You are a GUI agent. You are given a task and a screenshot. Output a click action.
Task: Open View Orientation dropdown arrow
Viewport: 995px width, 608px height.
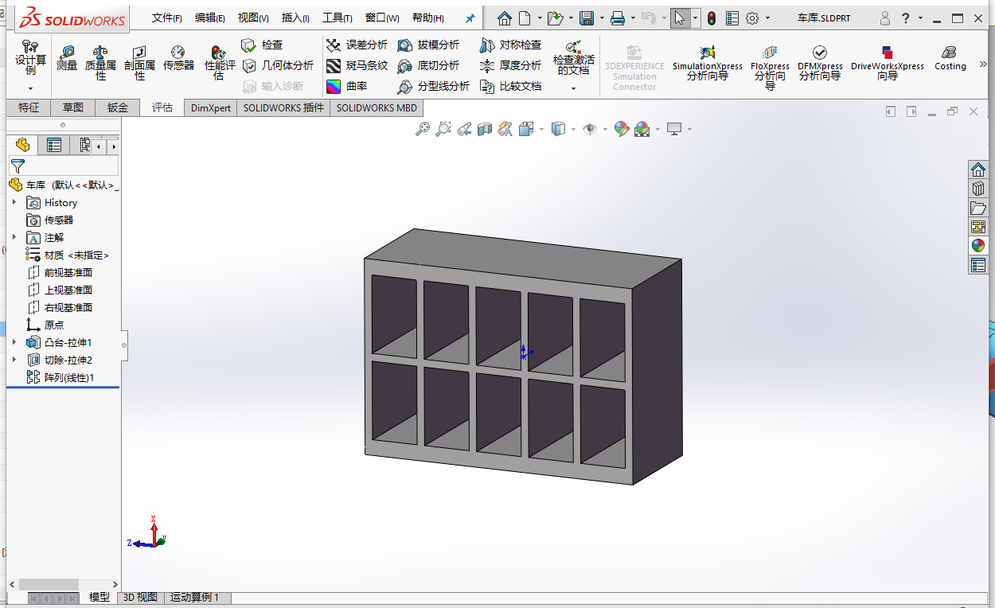point(542,129)
